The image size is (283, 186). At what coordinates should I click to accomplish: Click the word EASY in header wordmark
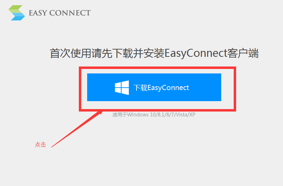[x=38, y=13]
